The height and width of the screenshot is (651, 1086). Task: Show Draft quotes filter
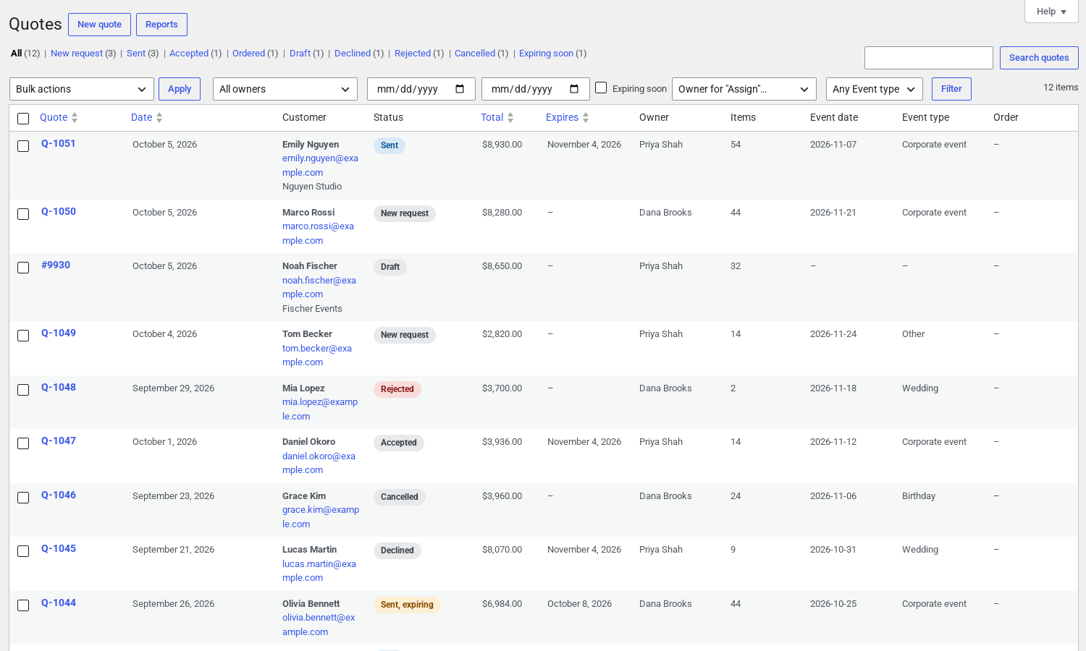click(300, 54)
